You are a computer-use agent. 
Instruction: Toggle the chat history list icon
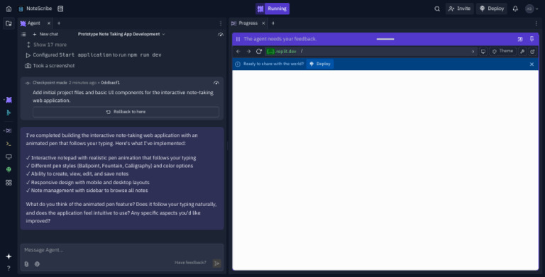23,35
